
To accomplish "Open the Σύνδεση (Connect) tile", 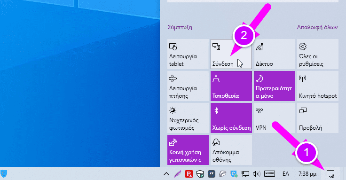I will click(x=231, y=54).
